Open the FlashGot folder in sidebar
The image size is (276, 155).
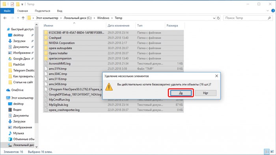click(19, 64)
